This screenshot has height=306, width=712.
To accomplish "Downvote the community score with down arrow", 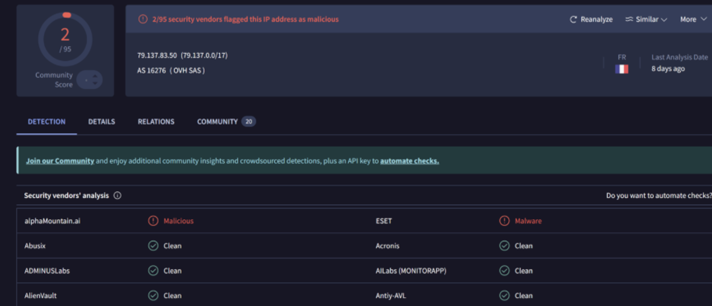I will [95, 84].
